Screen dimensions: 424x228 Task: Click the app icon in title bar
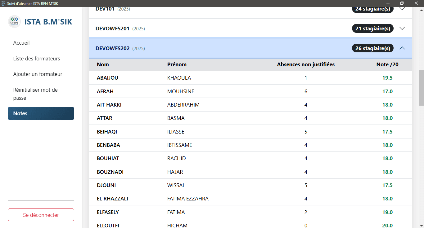(x=3, y=3)
